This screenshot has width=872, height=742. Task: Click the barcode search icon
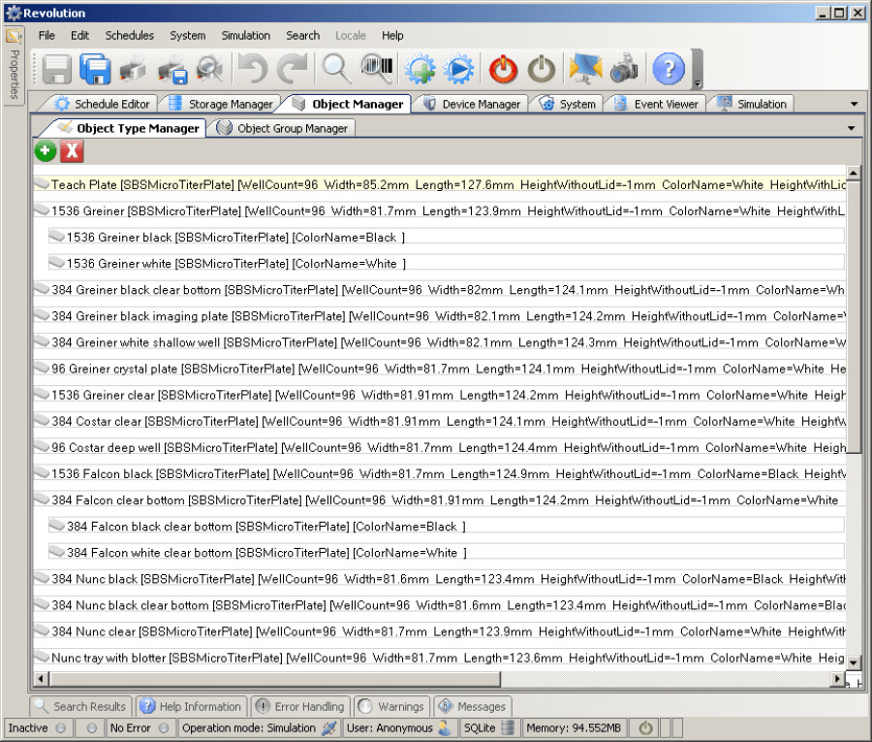377,69
